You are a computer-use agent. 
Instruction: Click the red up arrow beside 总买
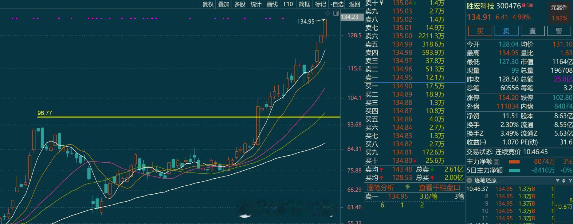tap(432, 178)
